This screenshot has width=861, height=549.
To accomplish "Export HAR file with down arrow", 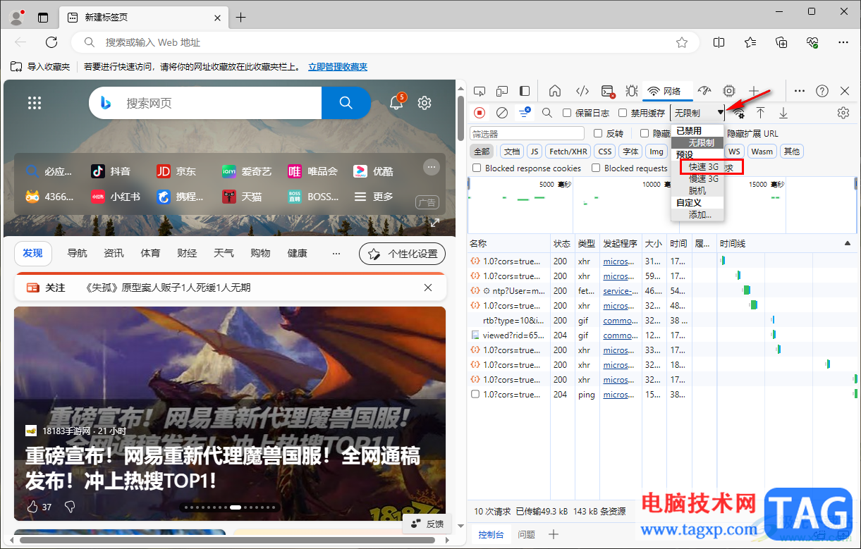I will [783, 113].
